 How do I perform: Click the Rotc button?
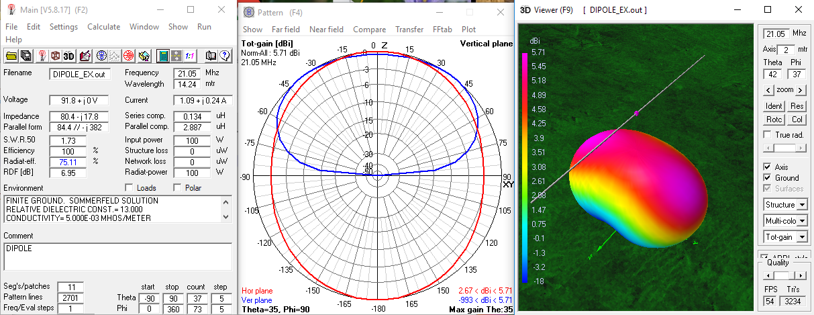(774, 120)
